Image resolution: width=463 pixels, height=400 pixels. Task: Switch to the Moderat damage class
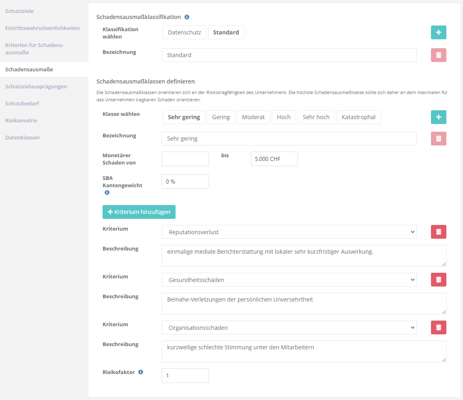coord(253,117)
